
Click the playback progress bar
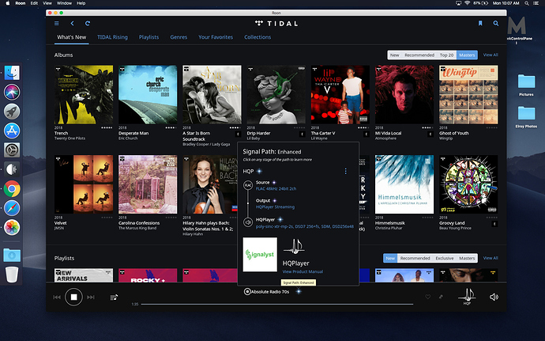point(277,304)
